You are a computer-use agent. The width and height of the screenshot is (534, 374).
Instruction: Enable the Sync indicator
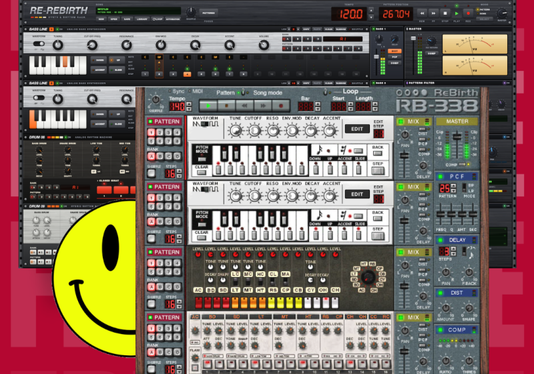(x=170, y=91)
